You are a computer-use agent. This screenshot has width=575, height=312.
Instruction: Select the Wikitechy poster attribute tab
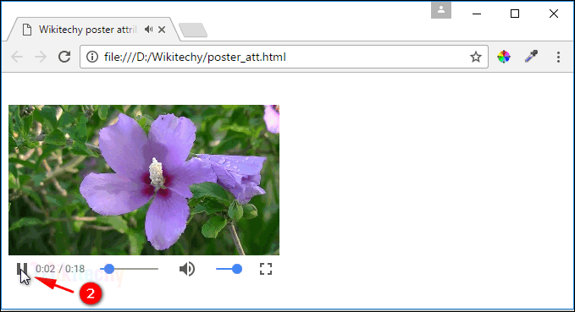[x=93, y=30]
